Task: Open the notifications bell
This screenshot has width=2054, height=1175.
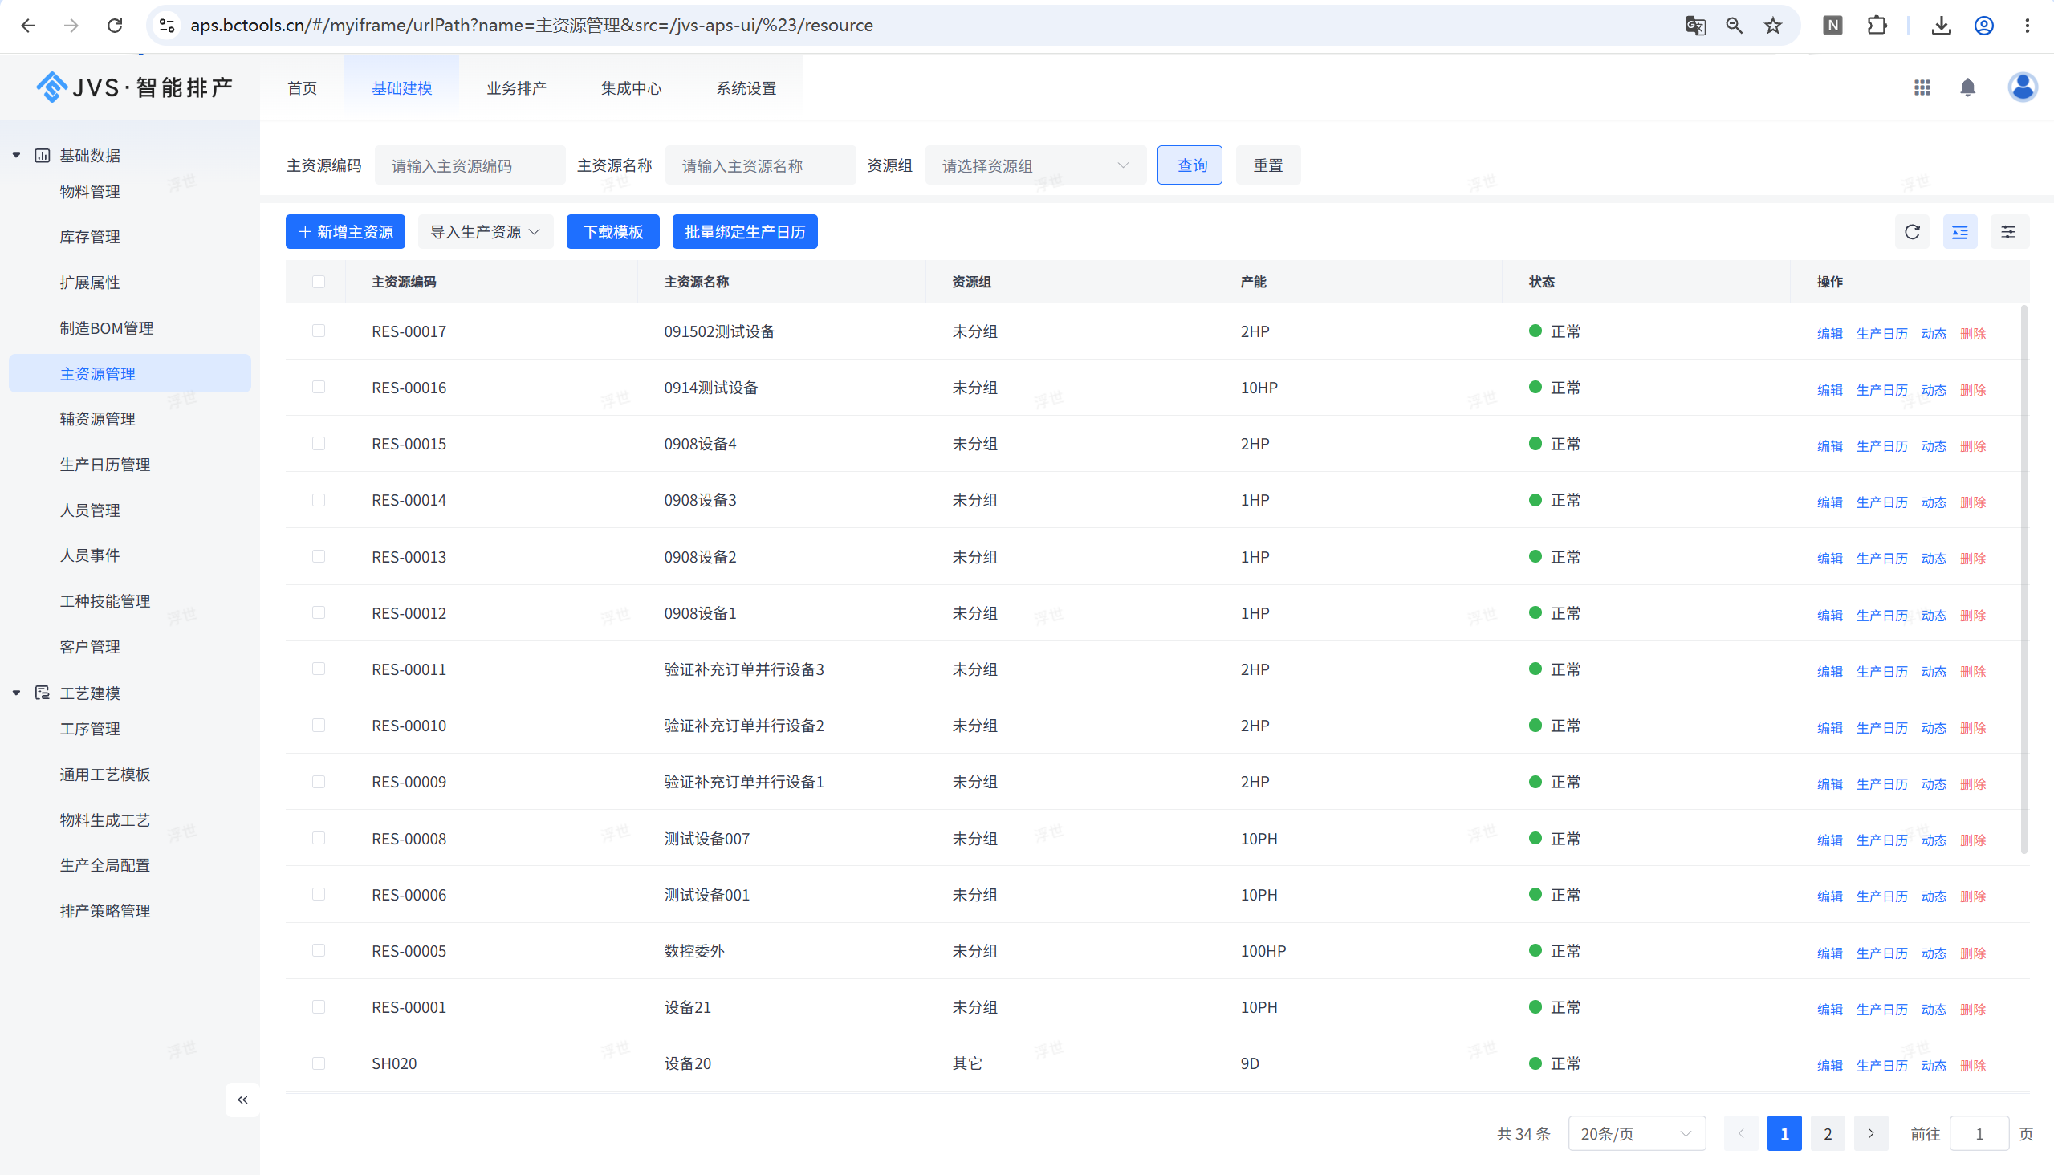Action: [x=1967, y=87]
